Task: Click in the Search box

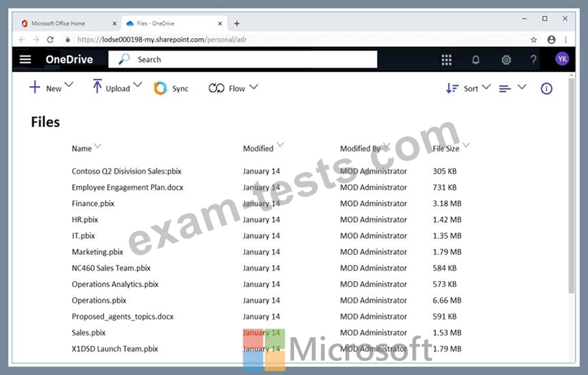Action: point(243,60)
